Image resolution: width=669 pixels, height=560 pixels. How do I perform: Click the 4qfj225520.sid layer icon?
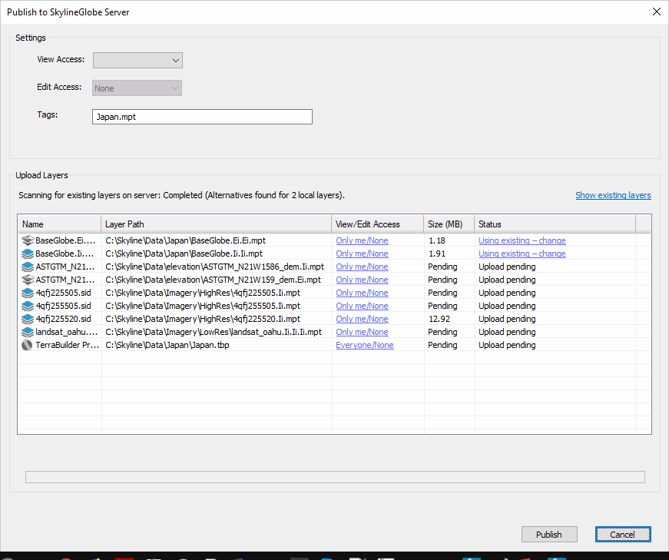pos(28,319)
